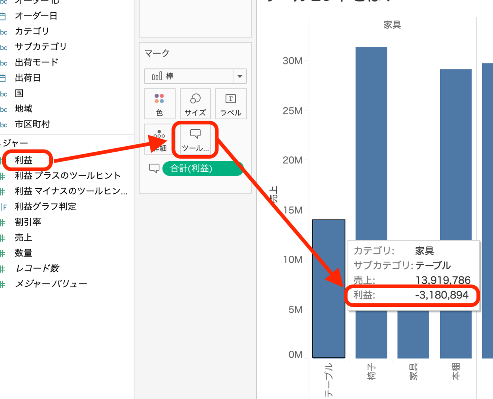Select the 地域 dimension field
Screen dimensions: 493x399
tap(23, 109)
